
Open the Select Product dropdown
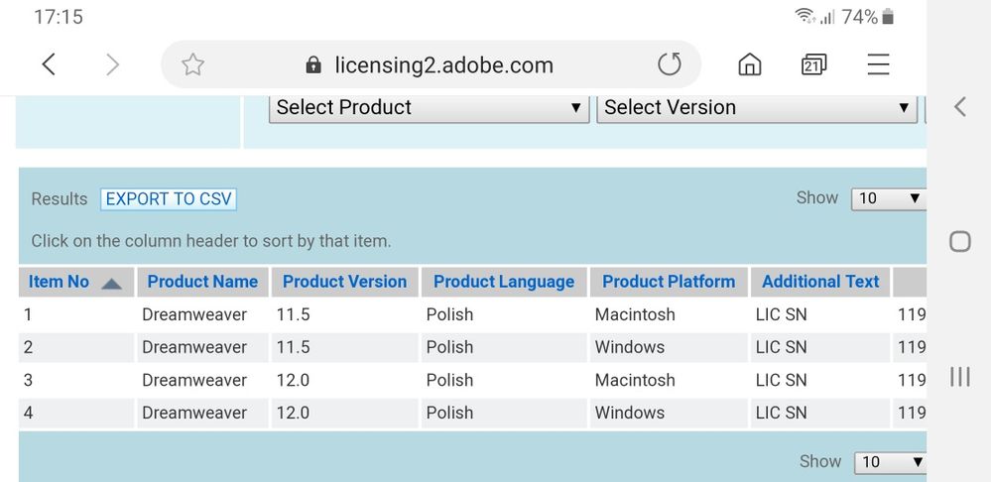pyautogui.click(x=430, y=107)
